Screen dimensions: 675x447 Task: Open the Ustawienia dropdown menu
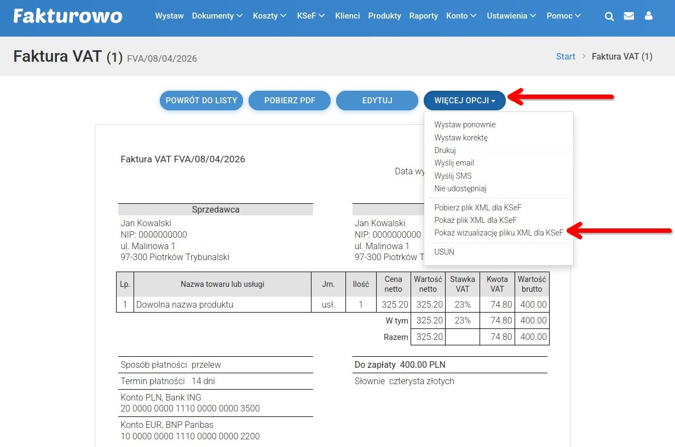pyautogui.click(x=512, y=16)
